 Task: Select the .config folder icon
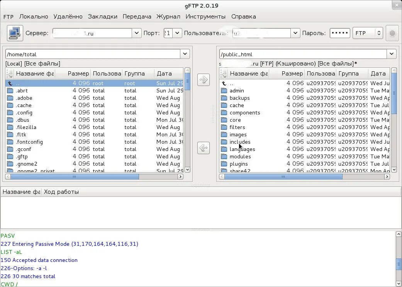coord(10,112)
